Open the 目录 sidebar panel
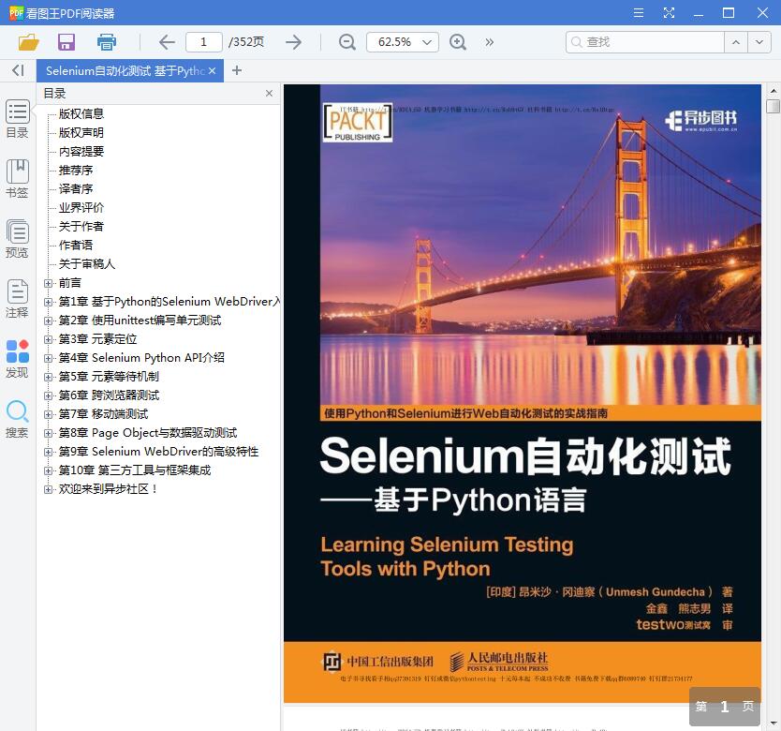This screenshot has height=731, width=781. (x=18, y=119)
